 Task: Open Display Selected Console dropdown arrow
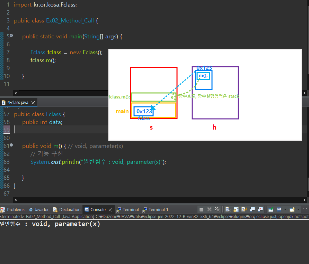285,209
